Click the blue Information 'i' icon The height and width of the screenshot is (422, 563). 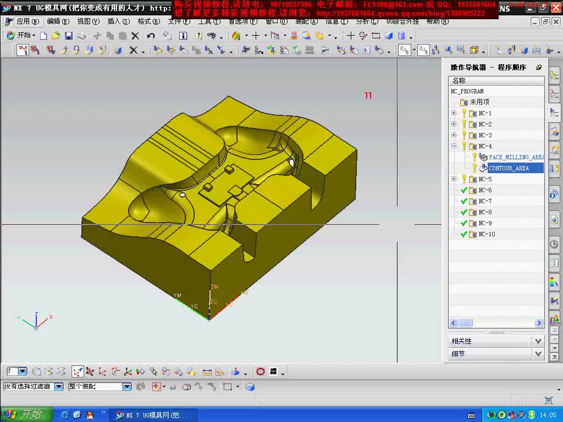183,36
